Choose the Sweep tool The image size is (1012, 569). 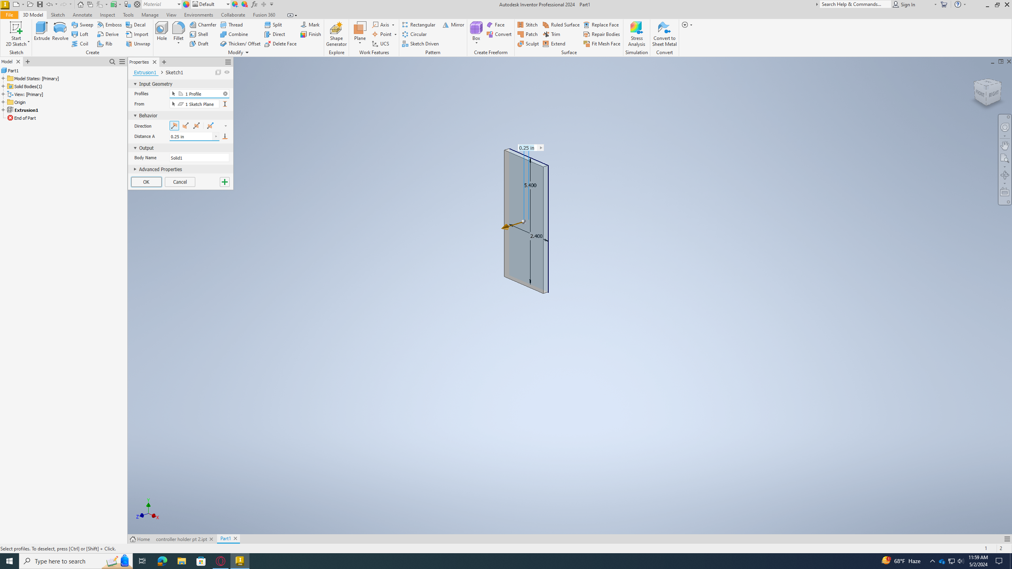point(83,24)
